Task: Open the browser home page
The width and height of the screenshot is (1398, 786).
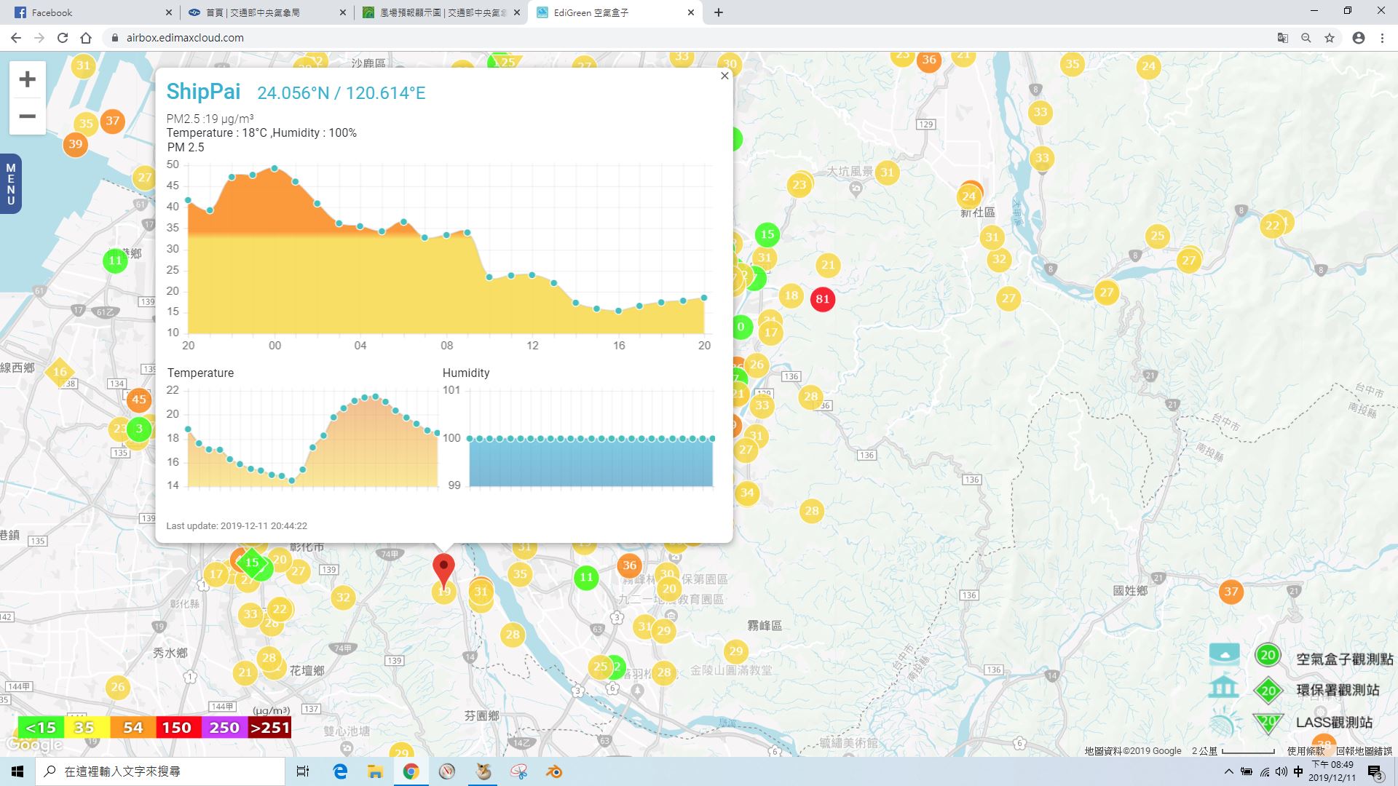Action: coord(86,38)
